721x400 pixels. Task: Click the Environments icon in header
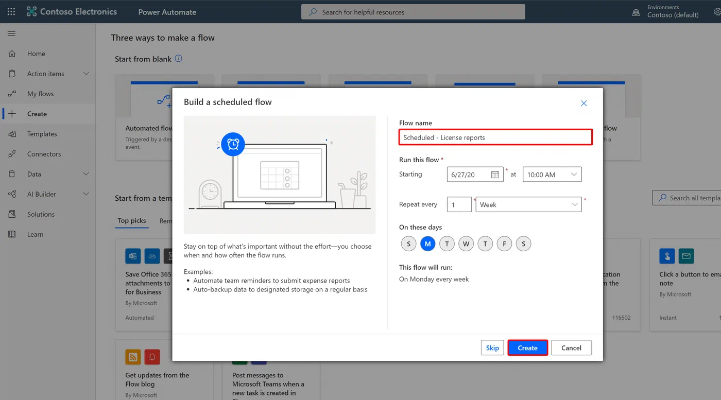[x=636, y=12]
